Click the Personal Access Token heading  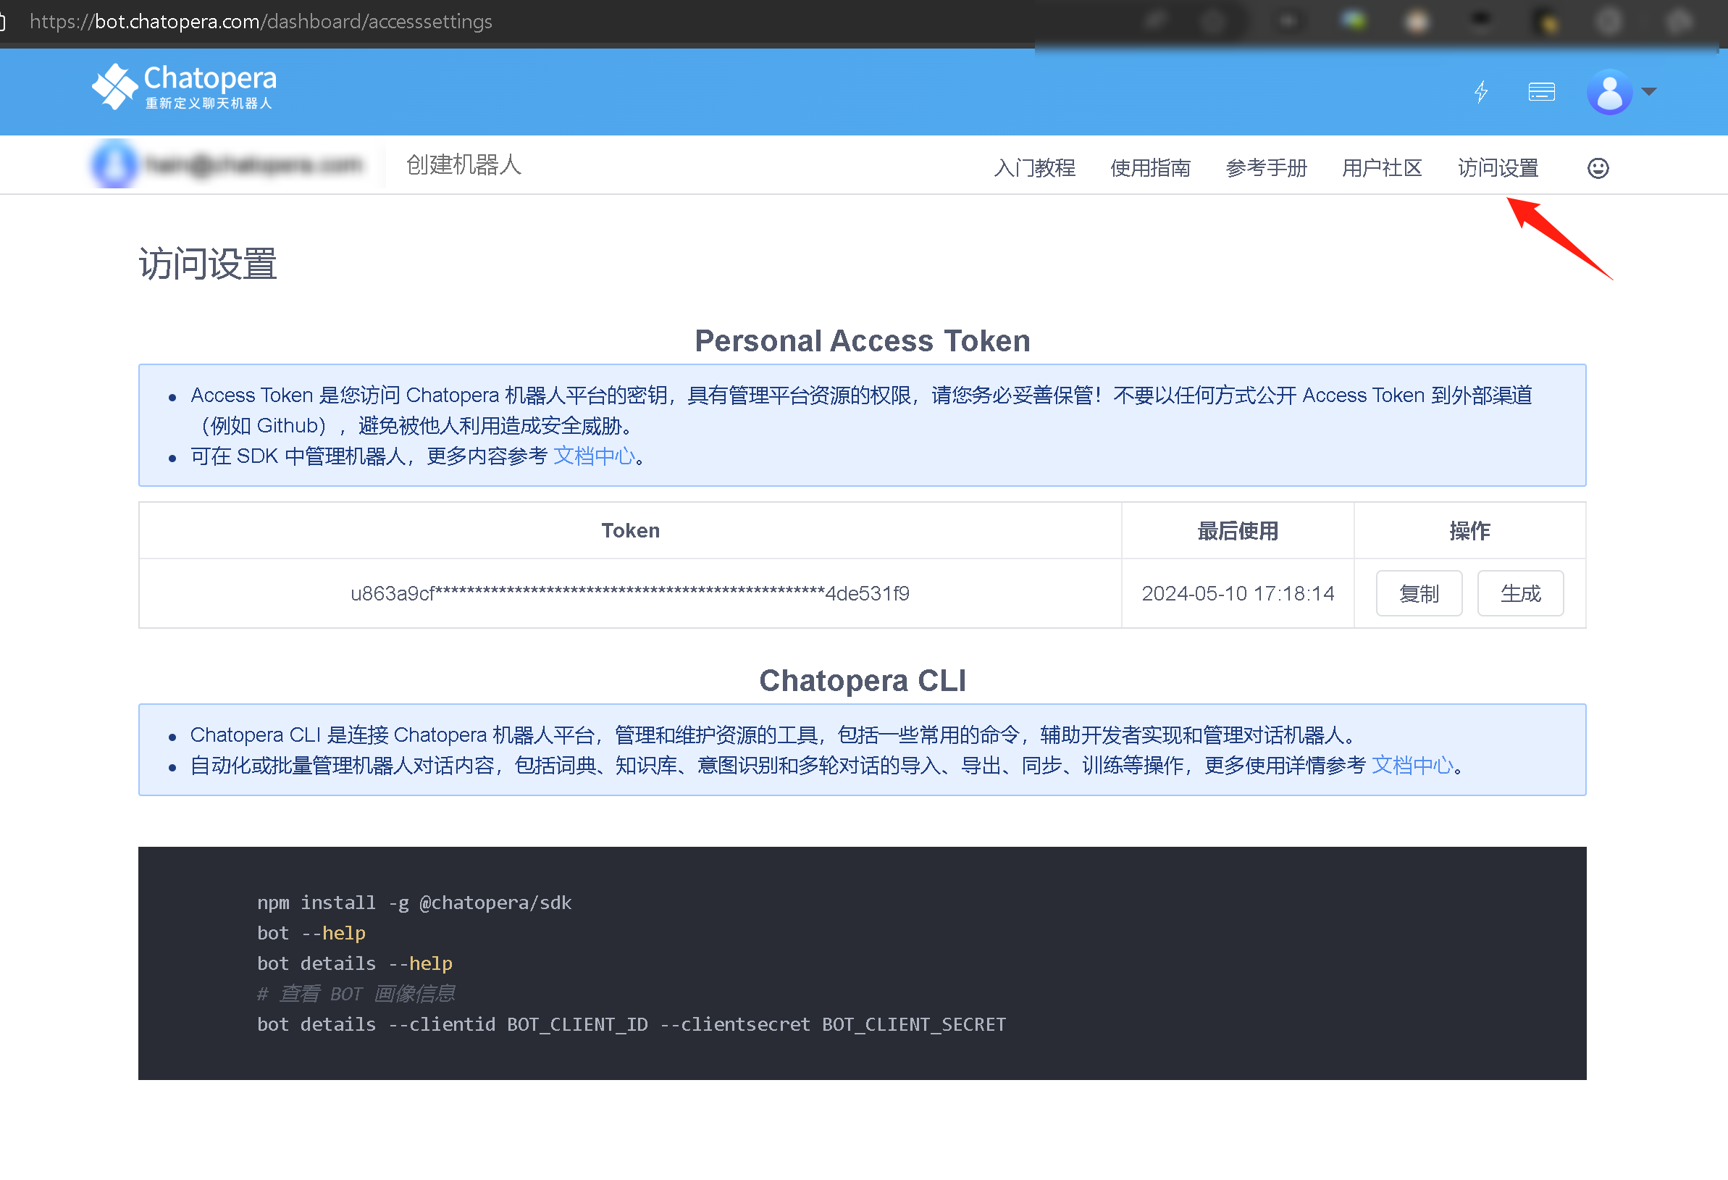(x=863, y=341)
